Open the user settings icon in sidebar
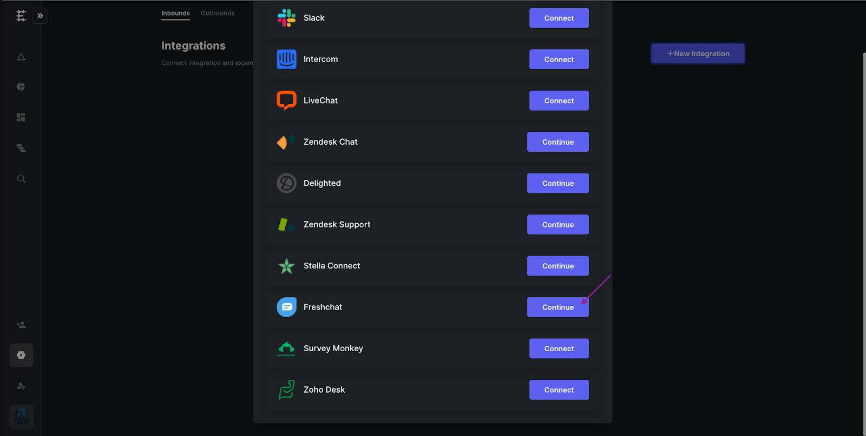Image resolution: width=866 pixels, height=436 pixels. point(21,386)
